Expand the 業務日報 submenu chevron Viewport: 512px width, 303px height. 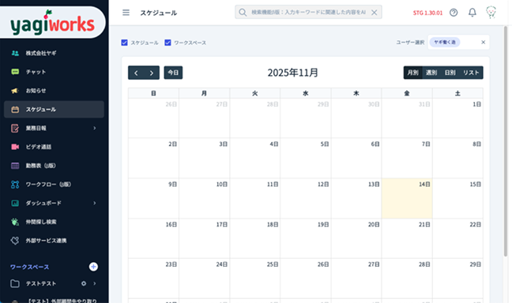coord(95,128)
